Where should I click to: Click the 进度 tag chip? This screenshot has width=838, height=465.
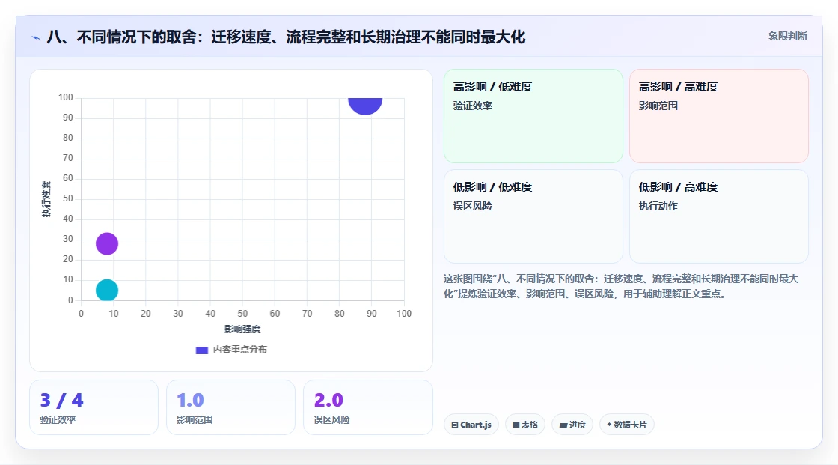572,425
